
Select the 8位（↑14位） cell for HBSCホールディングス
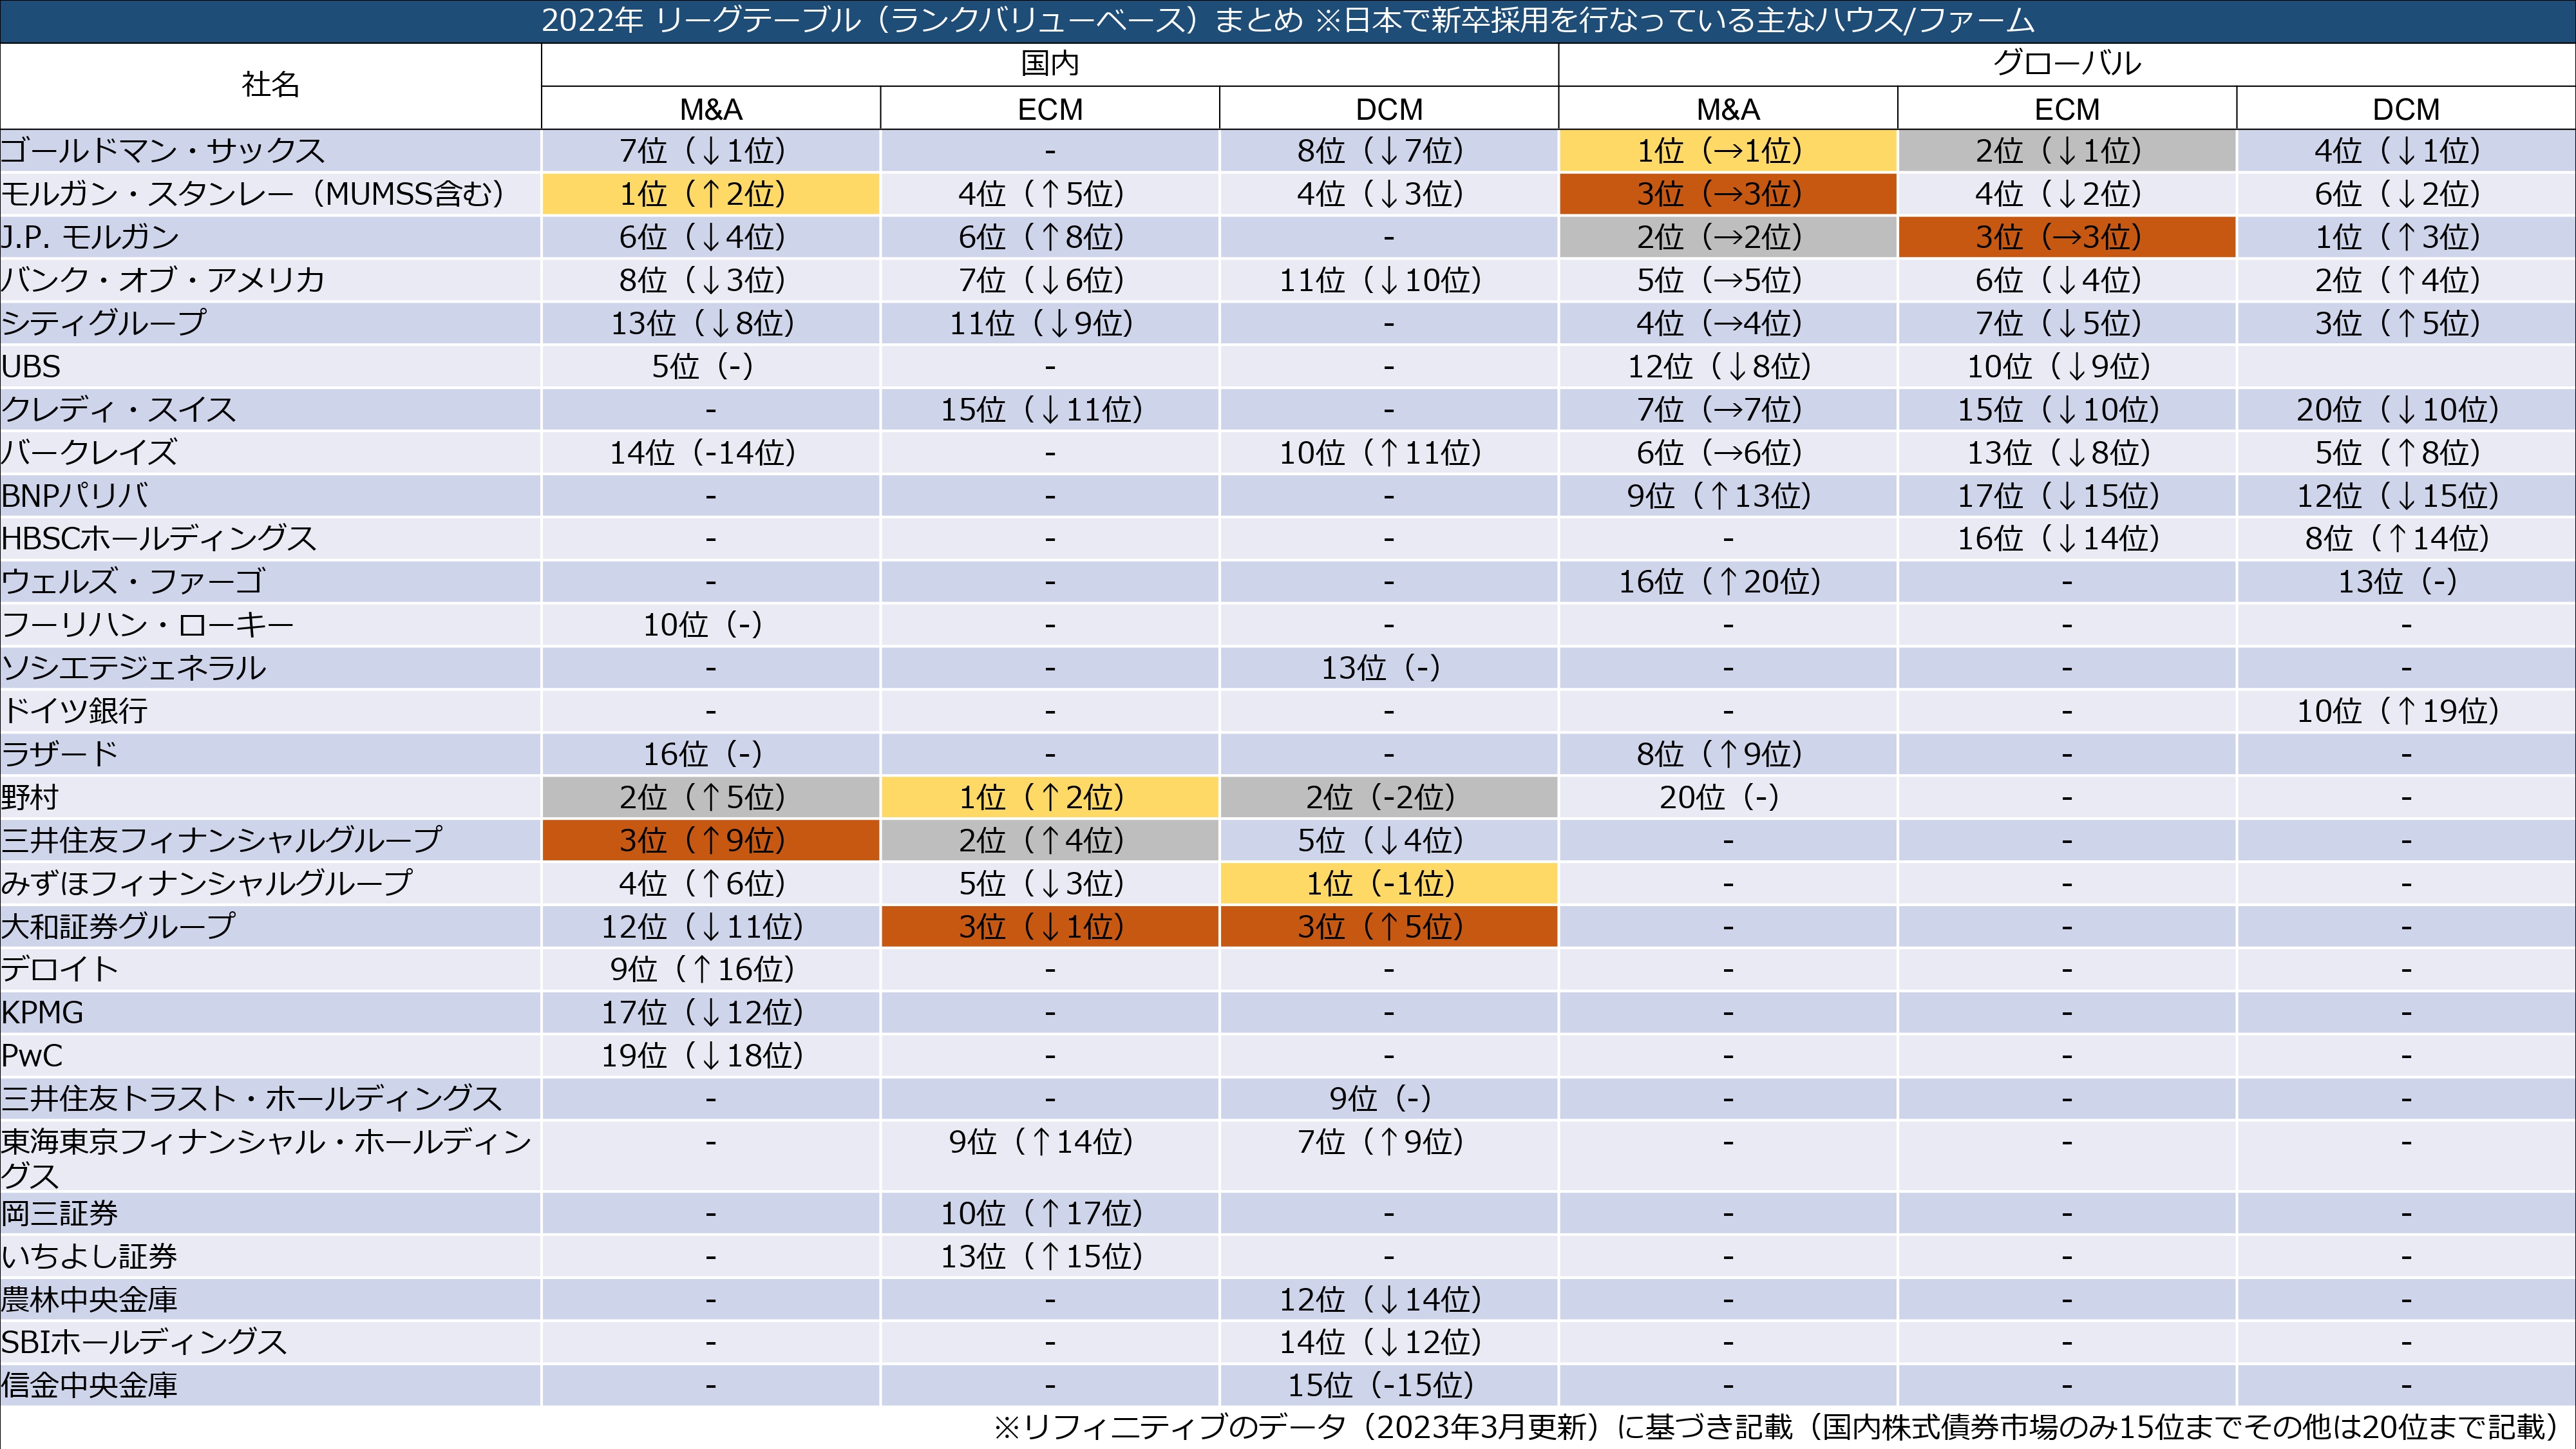point(2405,539)
